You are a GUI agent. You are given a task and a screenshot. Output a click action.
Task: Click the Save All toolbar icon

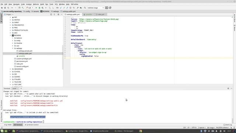5,8
